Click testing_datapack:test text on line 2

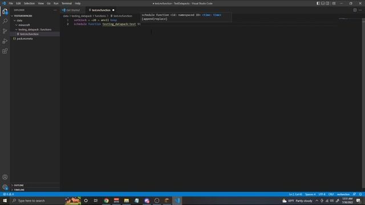(119, 24)
